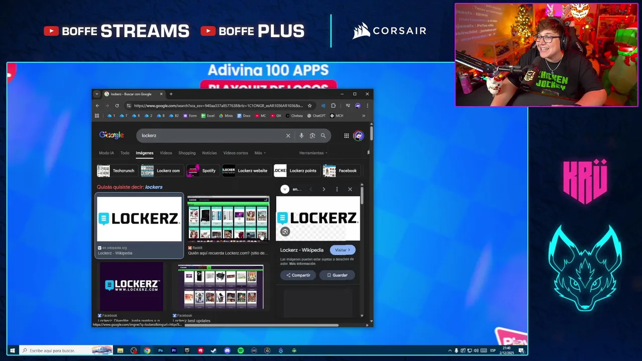Switch to the Modo IA tab

click(106, 153)
